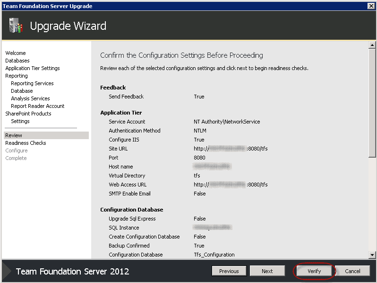The width and height of the screenshot is (377, 283).
Task: Open Report Reader Account step
Action: tap(38, 106)
